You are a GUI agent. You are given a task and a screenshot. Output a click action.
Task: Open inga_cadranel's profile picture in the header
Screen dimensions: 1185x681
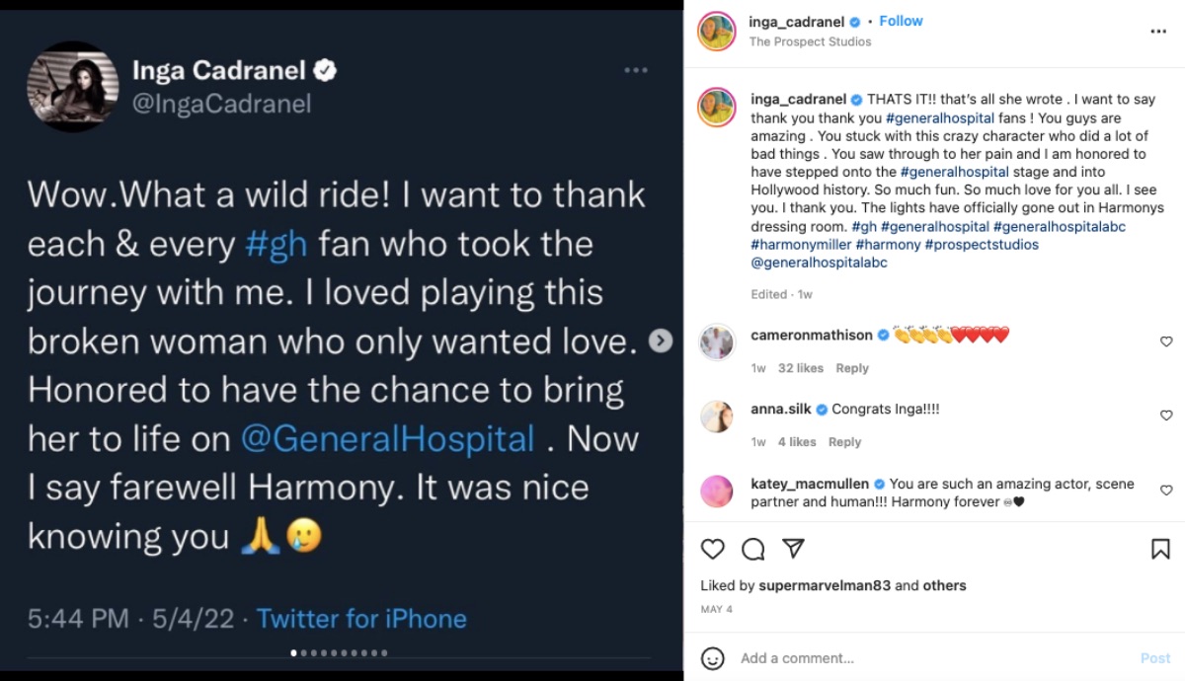(716, 31)
